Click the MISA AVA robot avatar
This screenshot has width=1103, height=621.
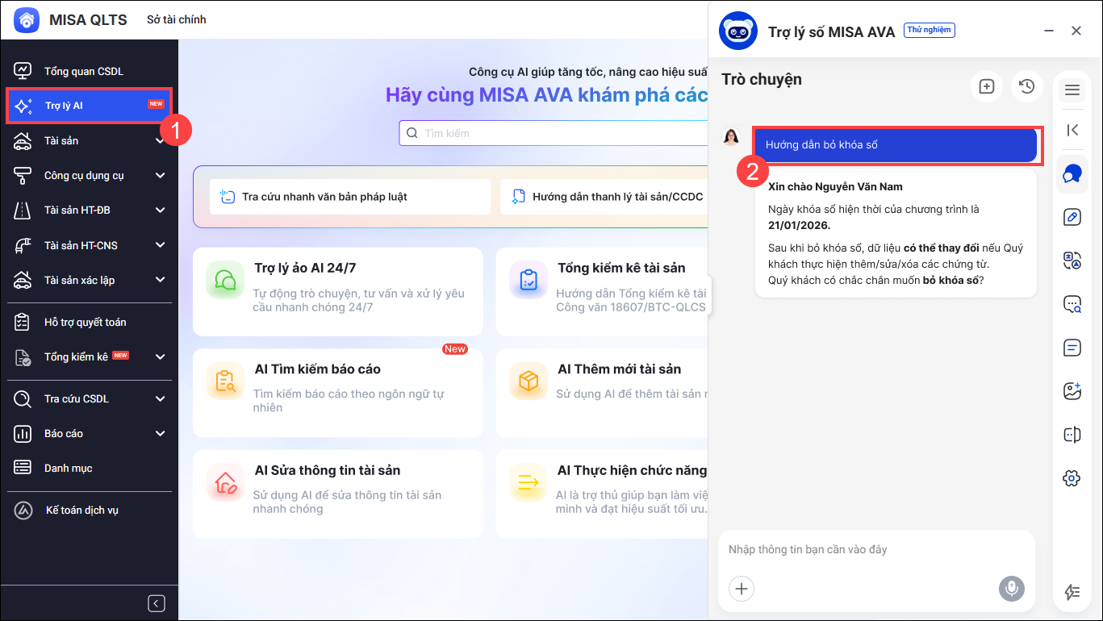tap(737, 31)
